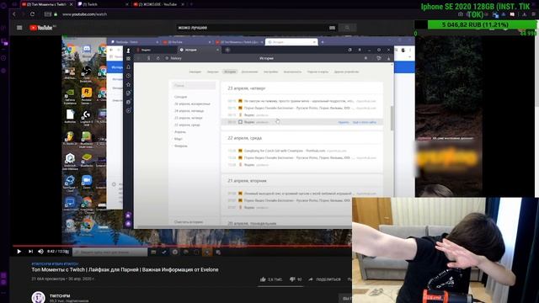This screenshot has height=303, width=539.
Task: Click the lock icon in address bar
Action: (56, 14)
